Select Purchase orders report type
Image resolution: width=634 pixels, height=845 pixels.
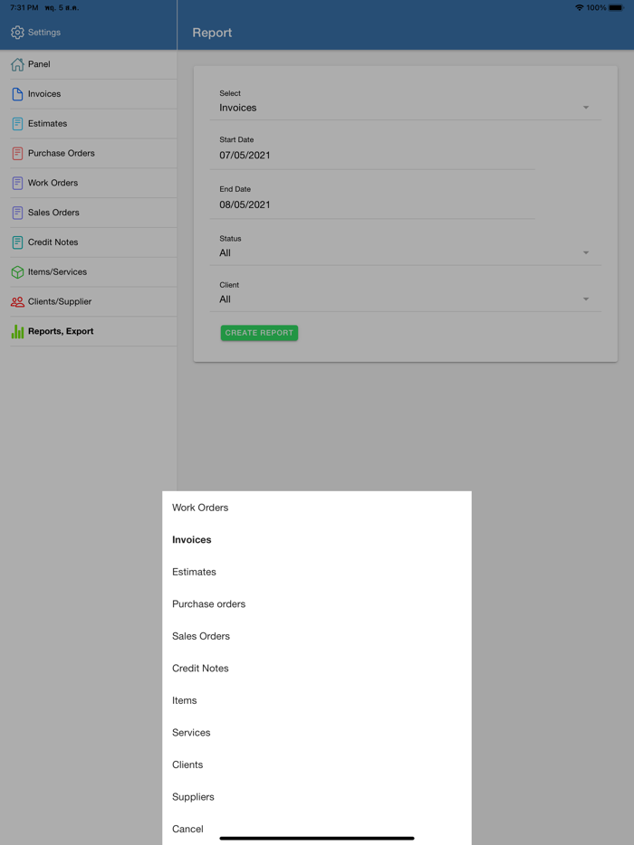[x=317, y=604]
